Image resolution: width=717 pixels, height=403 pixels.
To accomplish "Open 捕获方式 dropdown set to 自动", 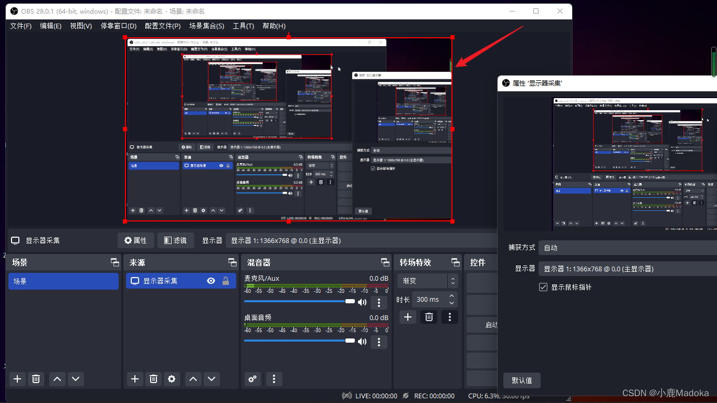I will tap(628, 248).
